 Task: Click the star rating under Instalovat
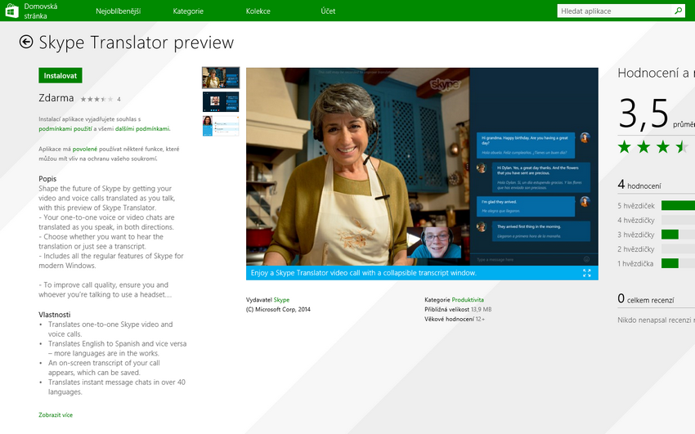(x=96, y=99)
